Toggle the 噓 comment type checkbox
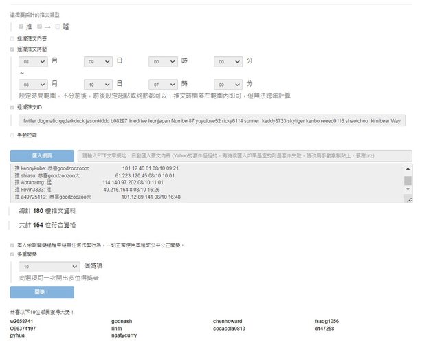This screenshot has height=343, width=440. [58, 26]
